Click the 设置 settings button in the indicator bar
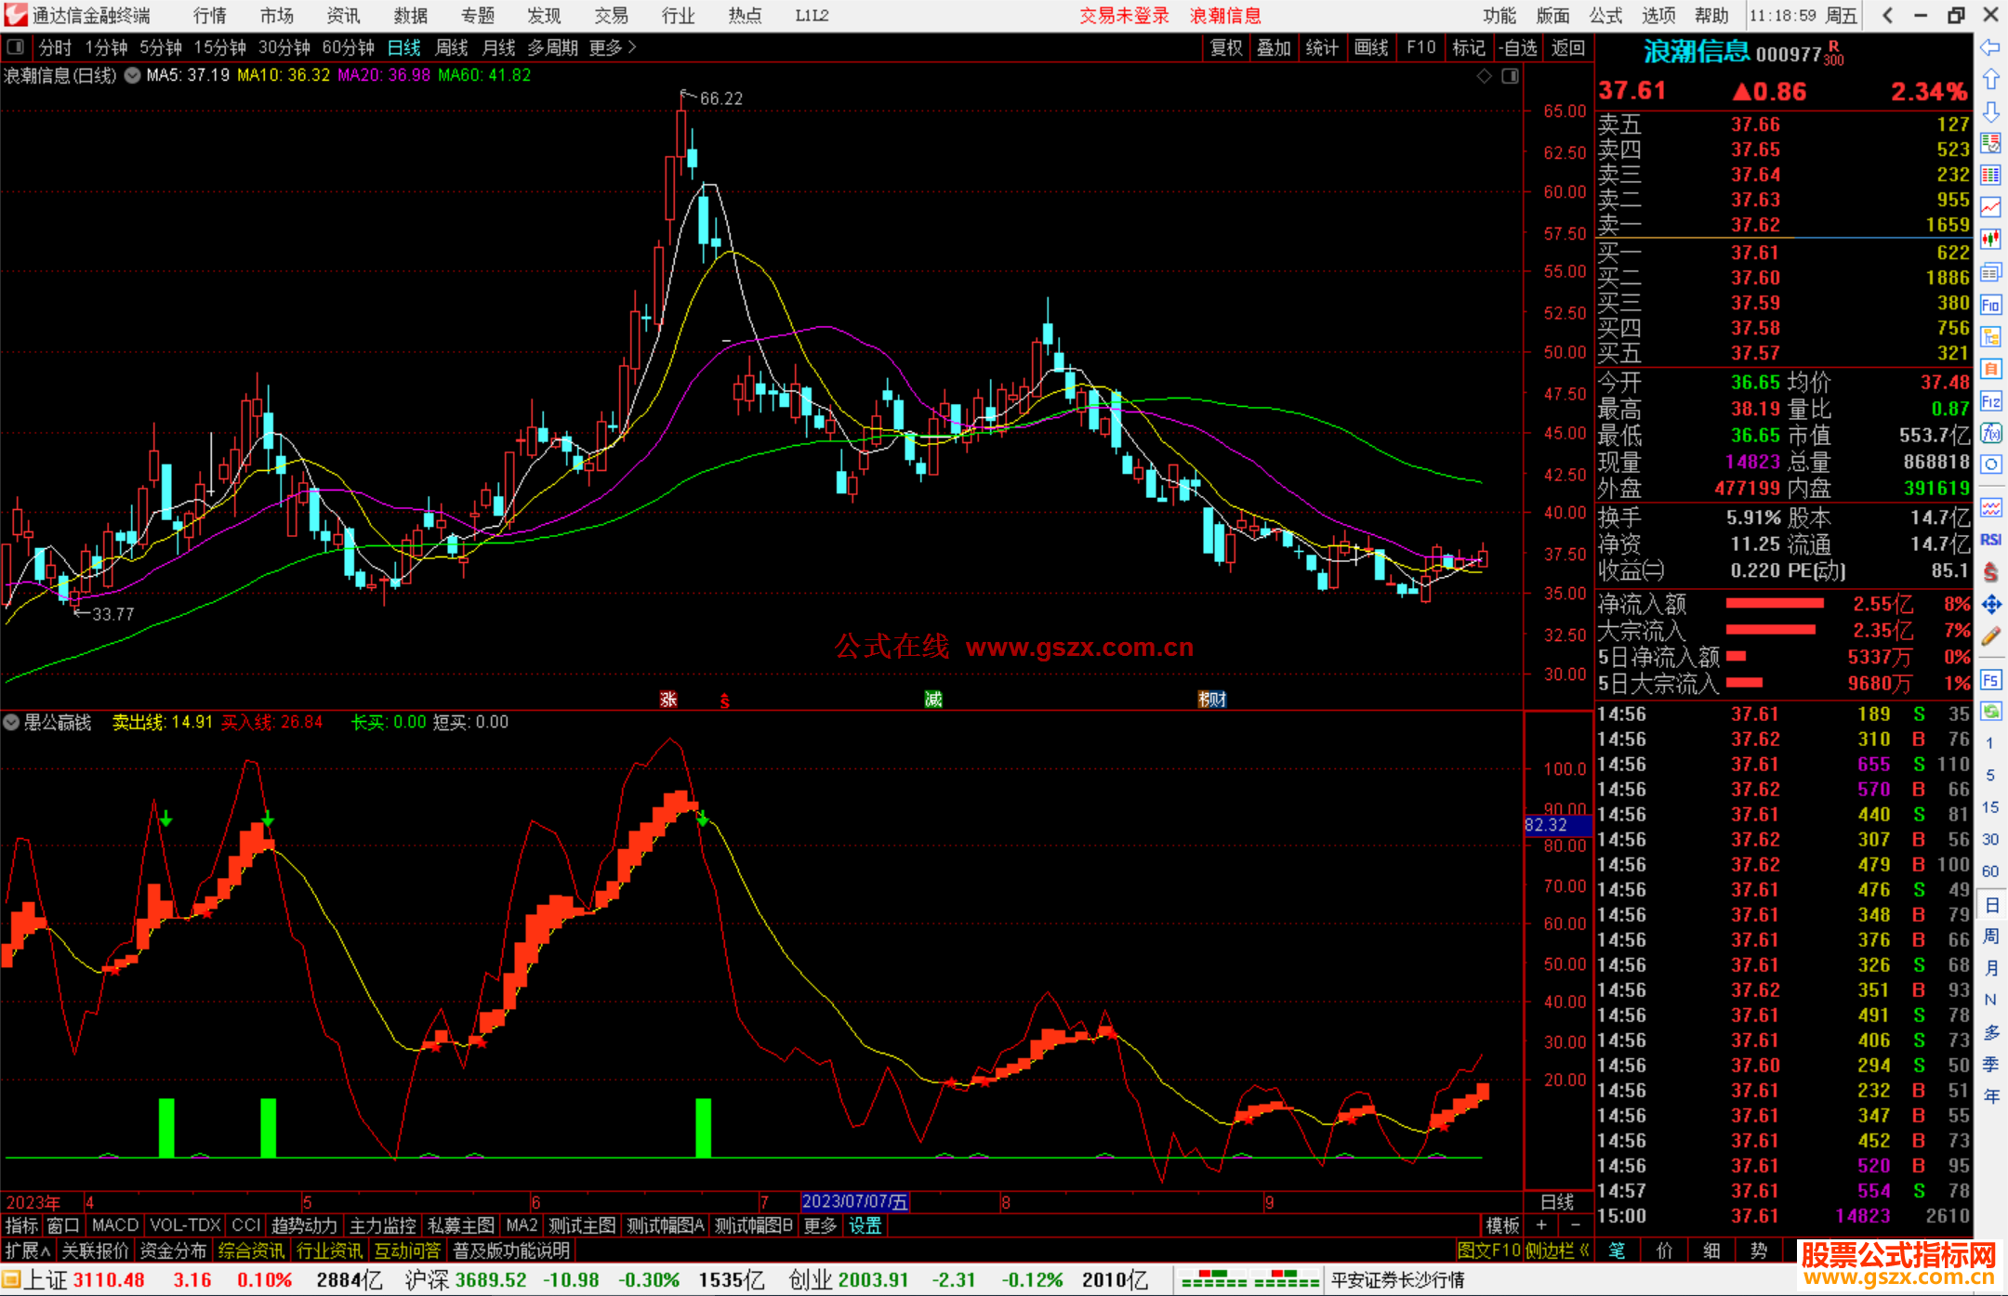The image size is (2008, 1296). coord(865,1225)
